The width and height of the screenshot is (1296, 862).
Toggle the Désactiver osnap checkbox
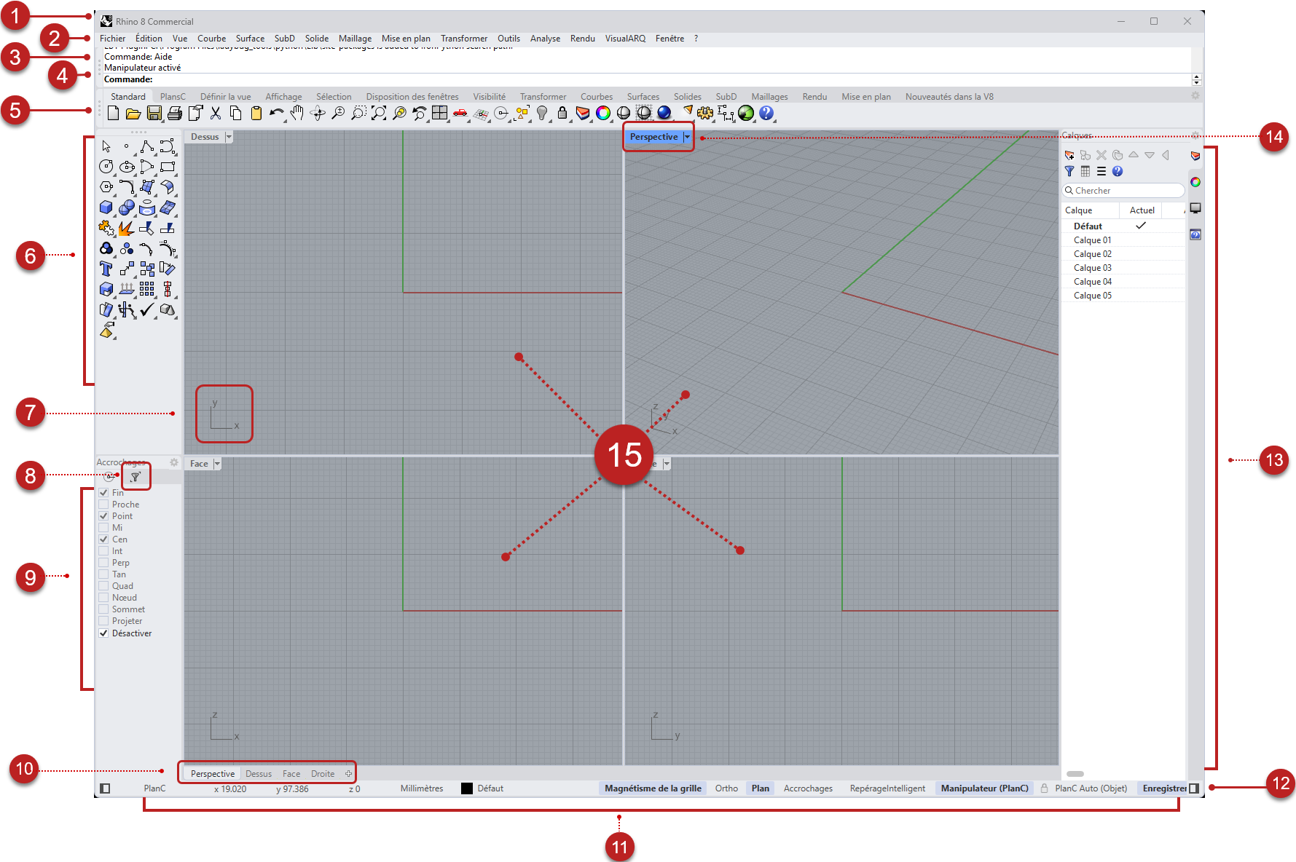103,633
